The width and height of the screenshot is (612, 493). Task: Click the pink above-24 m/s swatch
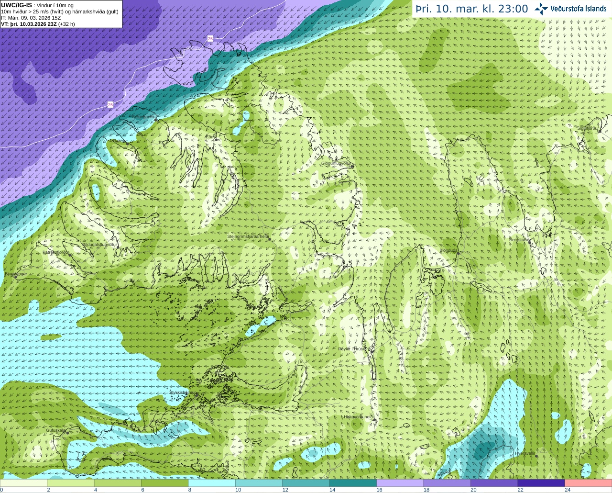(587, 483)
